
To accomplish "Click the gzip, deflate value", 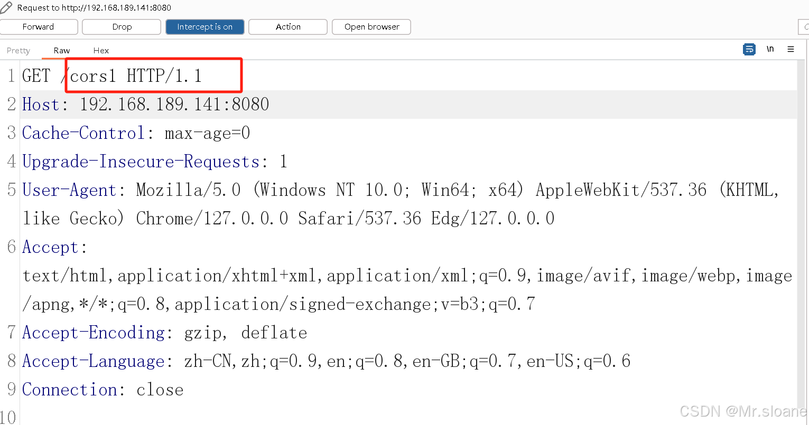I will [246, 333].
